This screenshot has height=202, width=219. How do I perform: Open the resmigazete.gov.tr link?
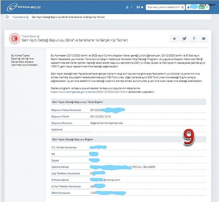click(x=89, y=92)
